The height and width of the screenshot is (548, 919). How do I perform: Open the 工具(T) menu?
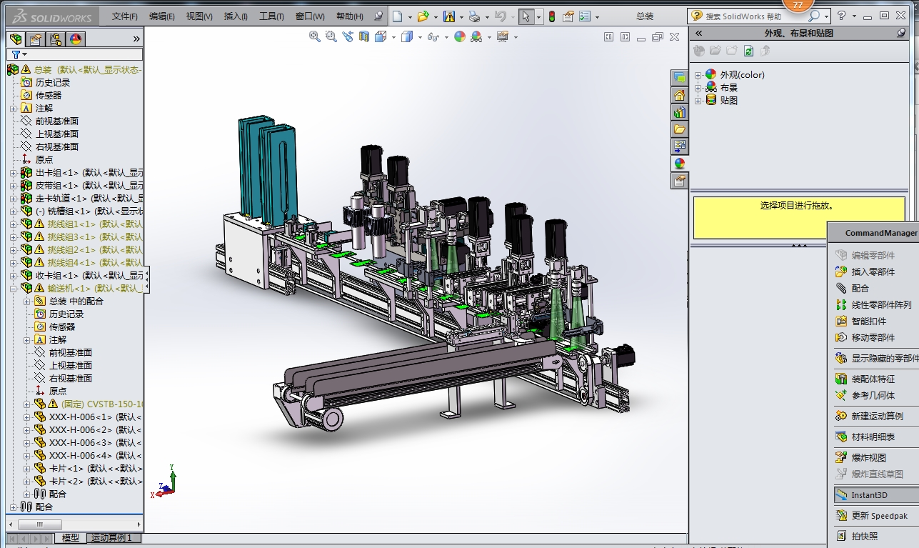point(271,16)
